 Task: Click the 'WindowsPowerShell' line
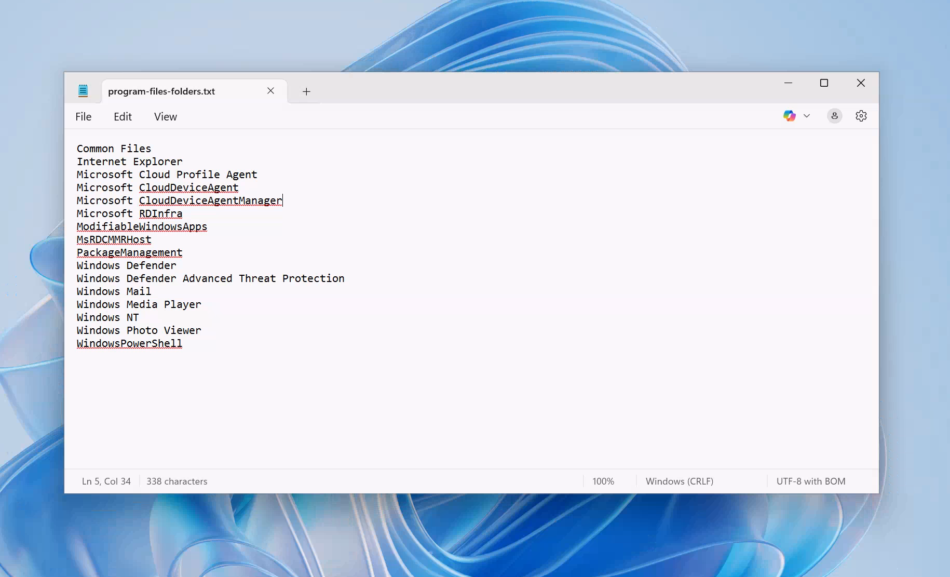pos(130,343)
